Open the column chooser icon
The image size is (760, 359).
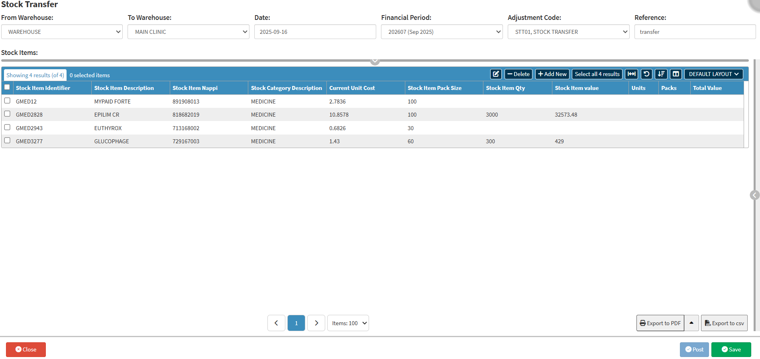point(676,74)
